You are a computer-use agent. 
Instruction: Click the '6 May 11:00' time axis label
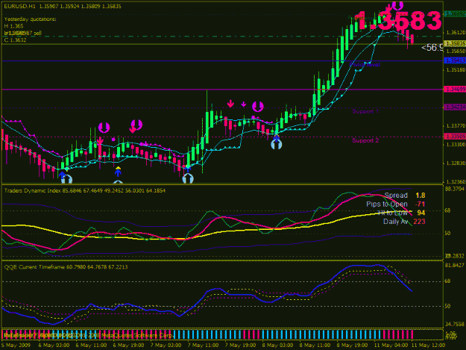(x=91, y=346)
